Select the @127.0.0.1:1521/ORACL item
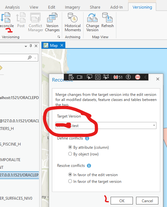Viewport: 167px width, 207px height. pos(19,121)
